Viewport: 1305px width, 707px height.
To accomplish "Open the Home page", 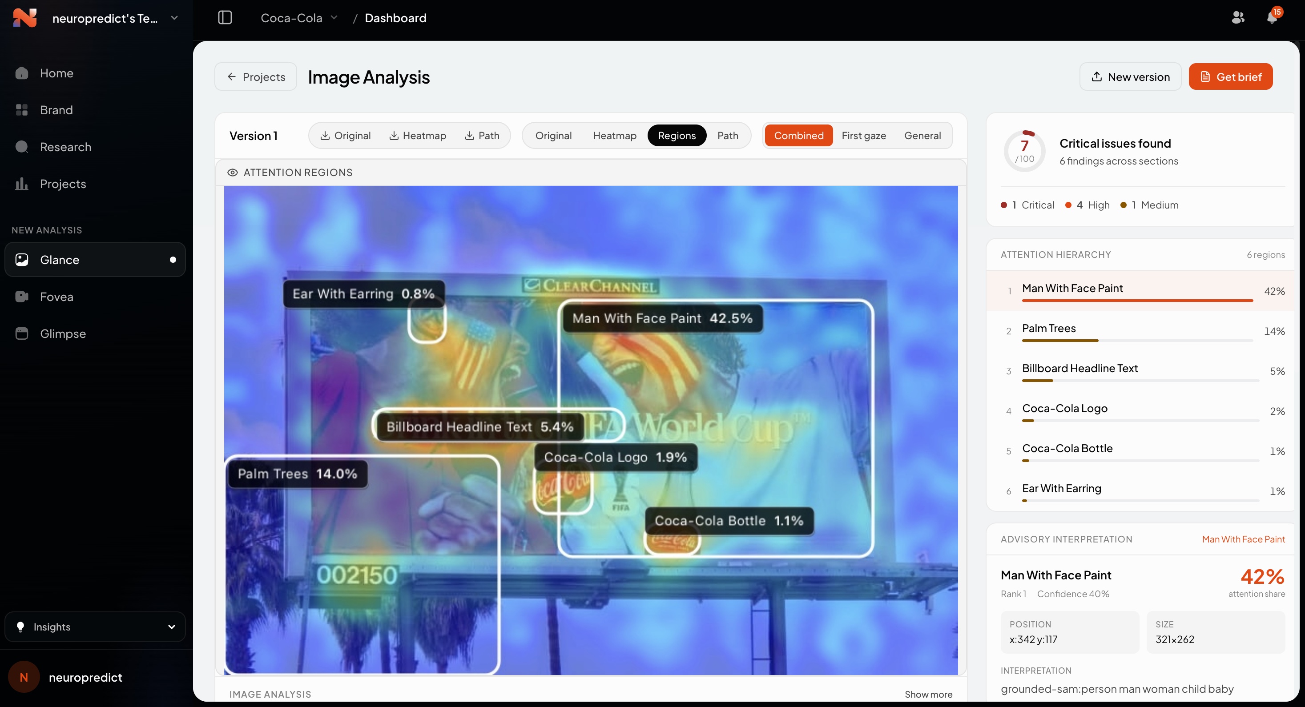I will point(95,73).
